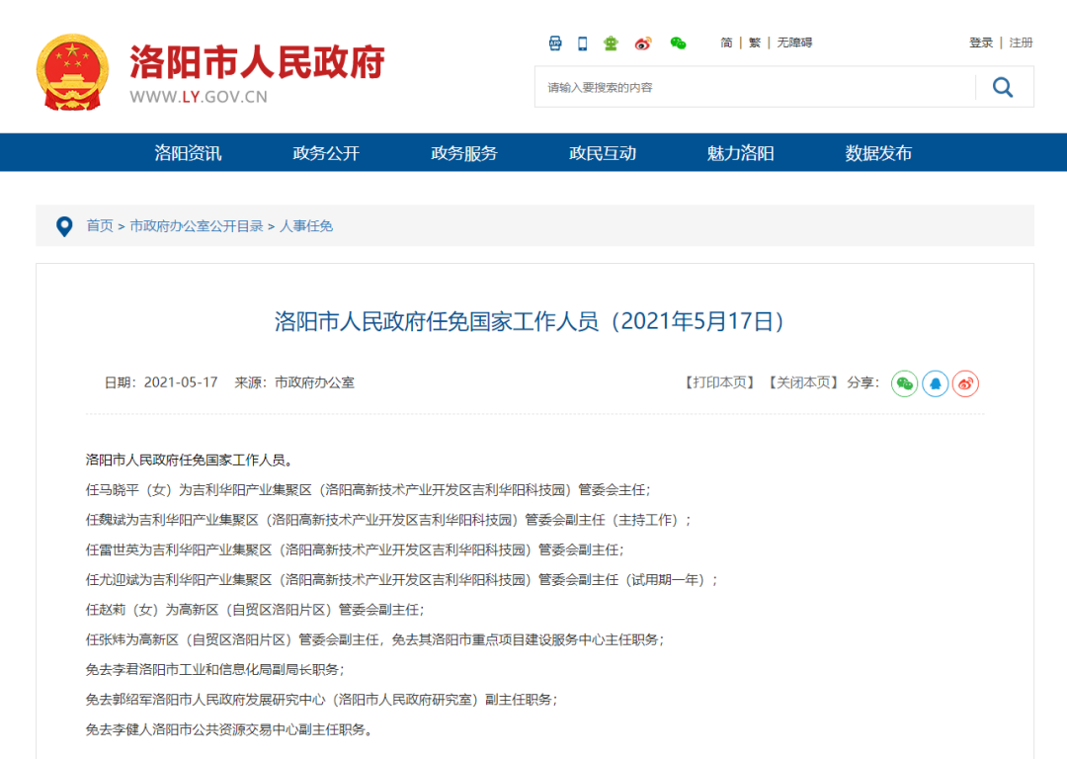Click the line about 免去郭绍军
This screenshot has width=1067, height=759.
coord(321,700)
